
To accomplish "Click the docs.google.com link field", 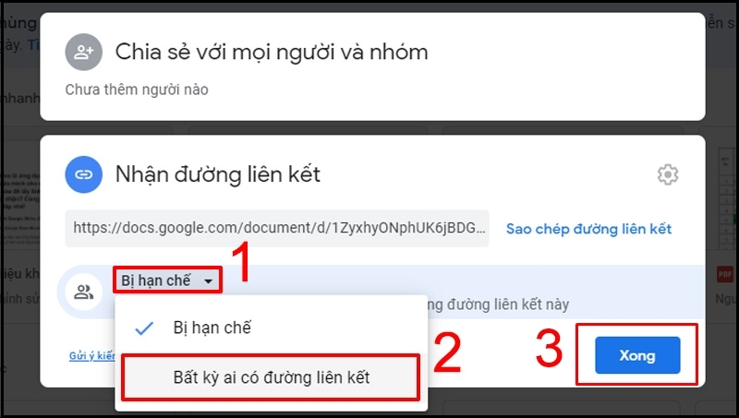I will (277, 228).
